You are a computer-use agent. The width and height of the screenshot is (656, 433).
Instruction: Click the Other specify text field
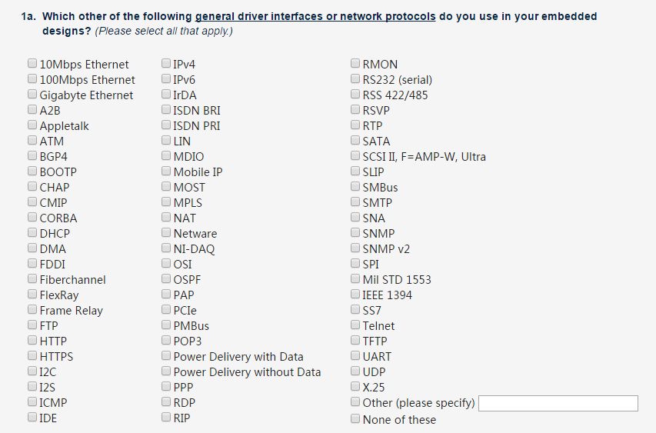tap(558, 403)
